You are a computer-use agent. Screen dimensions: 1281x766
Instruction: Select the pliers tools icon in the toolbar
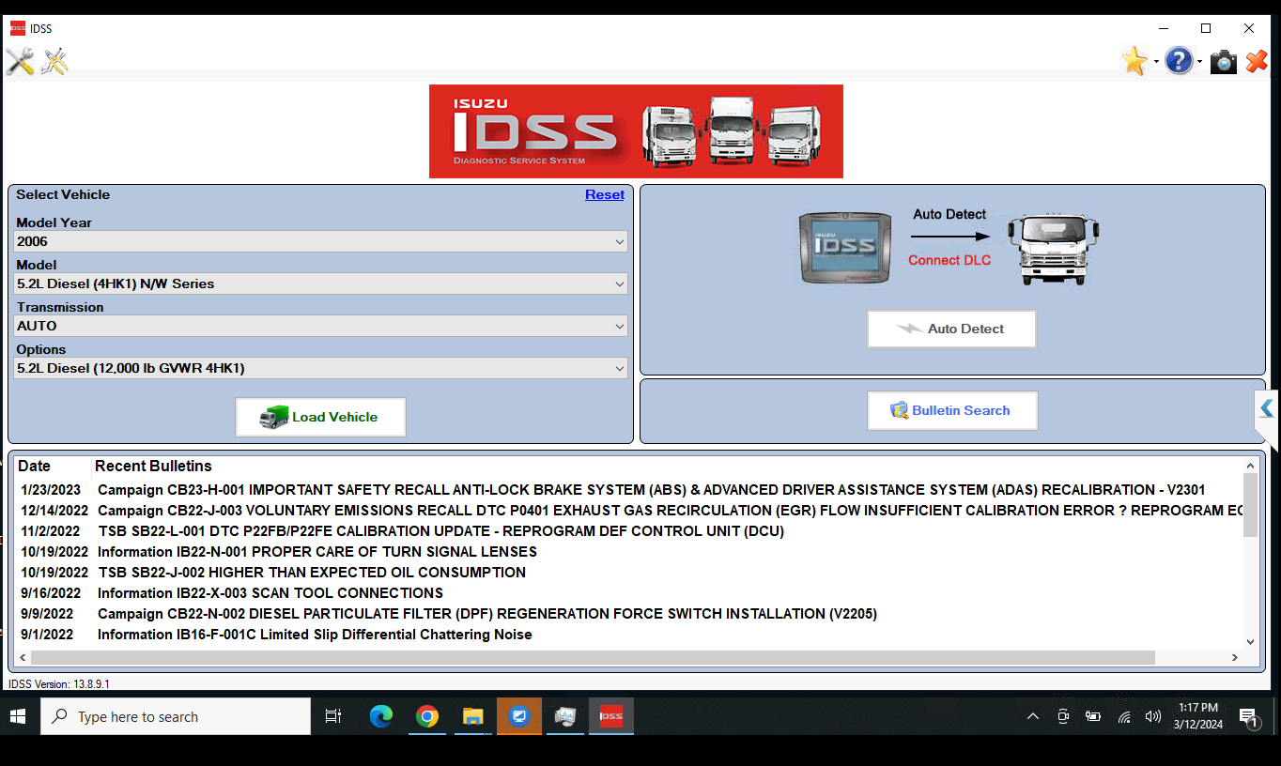(x=54, y=61)
